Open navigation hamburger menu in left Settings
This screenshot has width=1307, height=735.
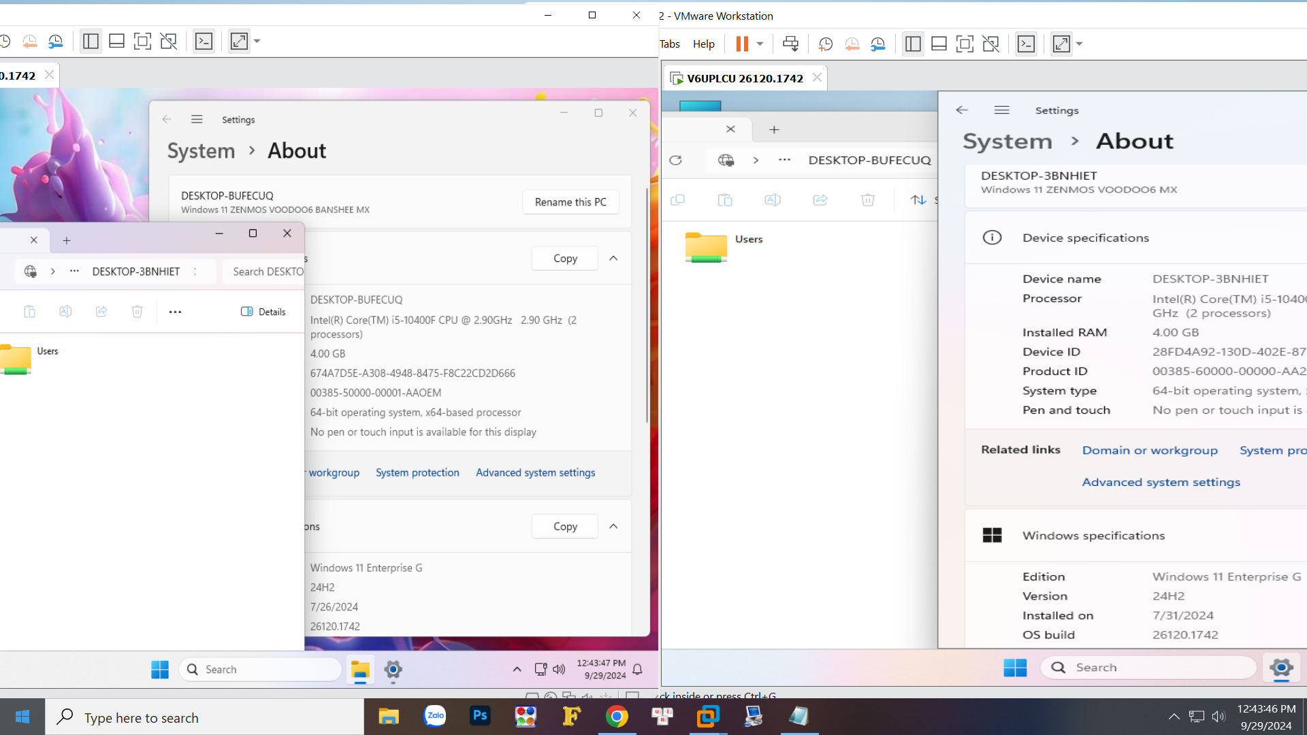coord(197,120)
